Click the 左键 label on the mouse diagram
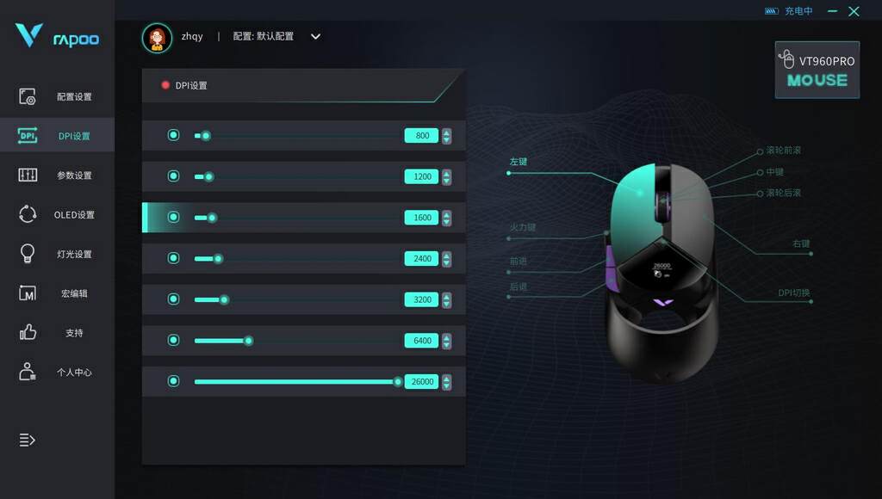 518,162
